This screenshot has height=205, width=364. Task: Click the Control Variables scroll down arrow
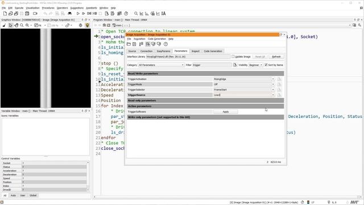[x=88, y=190]
